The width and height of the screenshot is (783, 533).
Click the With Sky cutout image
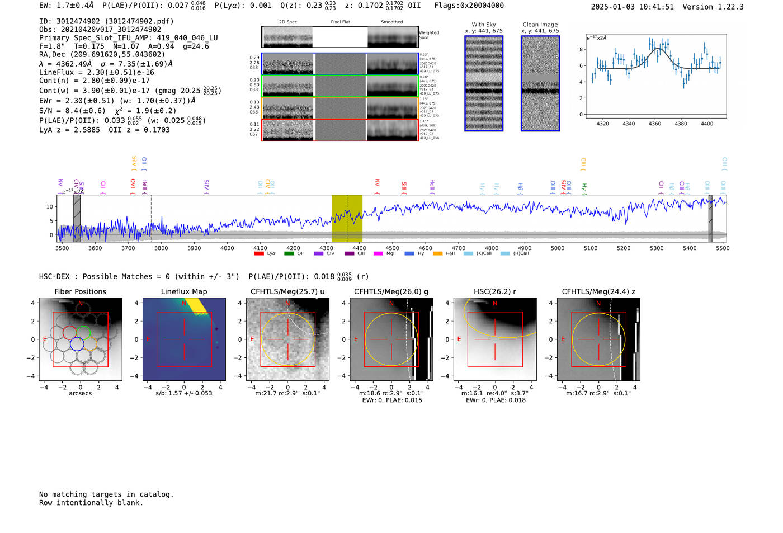click(x=484, y=83)
